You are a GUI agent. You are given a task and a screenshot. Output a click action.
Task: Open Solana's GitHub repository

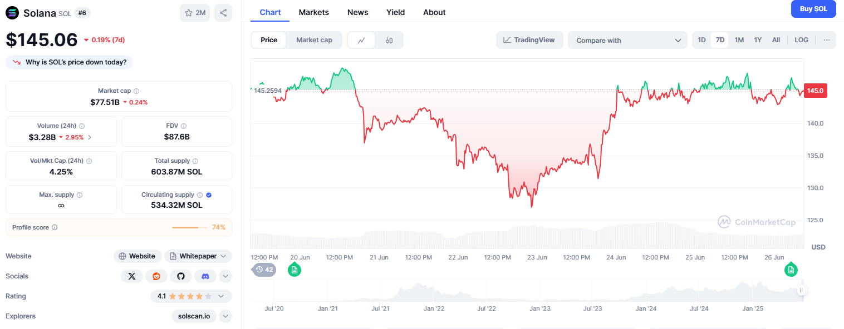181,276
